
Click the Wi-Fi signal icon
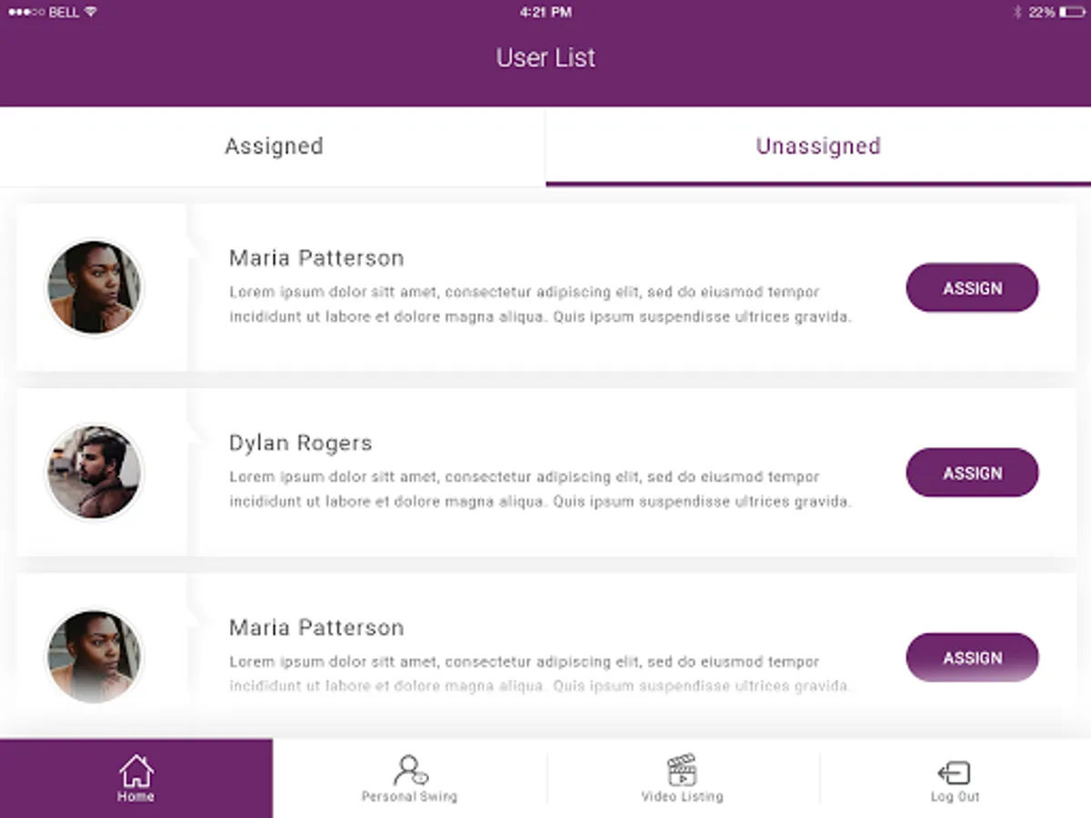coord(91,13)
